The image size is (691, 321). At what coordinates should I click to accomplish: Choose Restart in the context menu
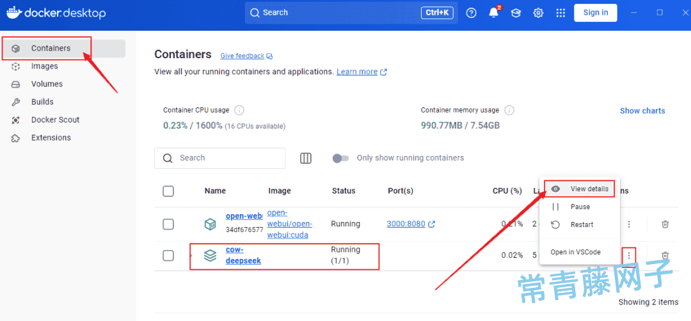point(580,225)
